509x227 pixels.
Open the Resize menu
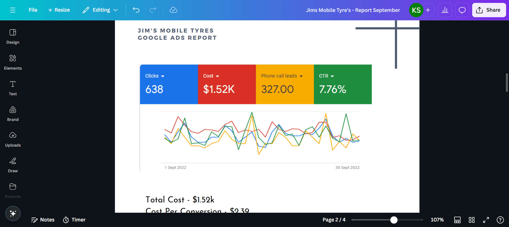click(59, 10)
